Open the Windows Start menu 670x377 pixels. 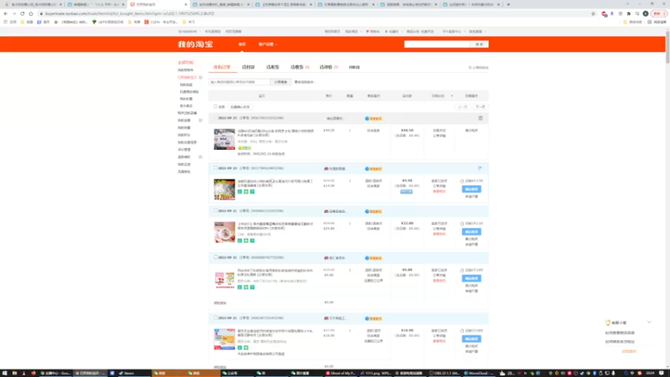(x=4, y=373)
